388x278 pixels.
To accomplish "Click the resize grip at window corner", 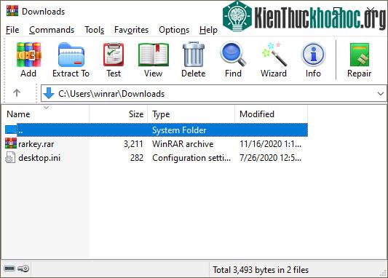I will pyautogui.click(x=383, y=273).
